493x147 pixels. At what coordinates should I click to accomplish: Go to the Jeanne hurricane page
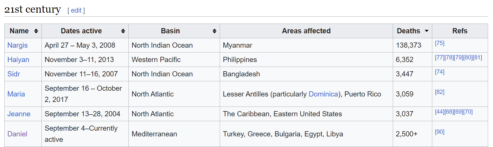(19, 114)
